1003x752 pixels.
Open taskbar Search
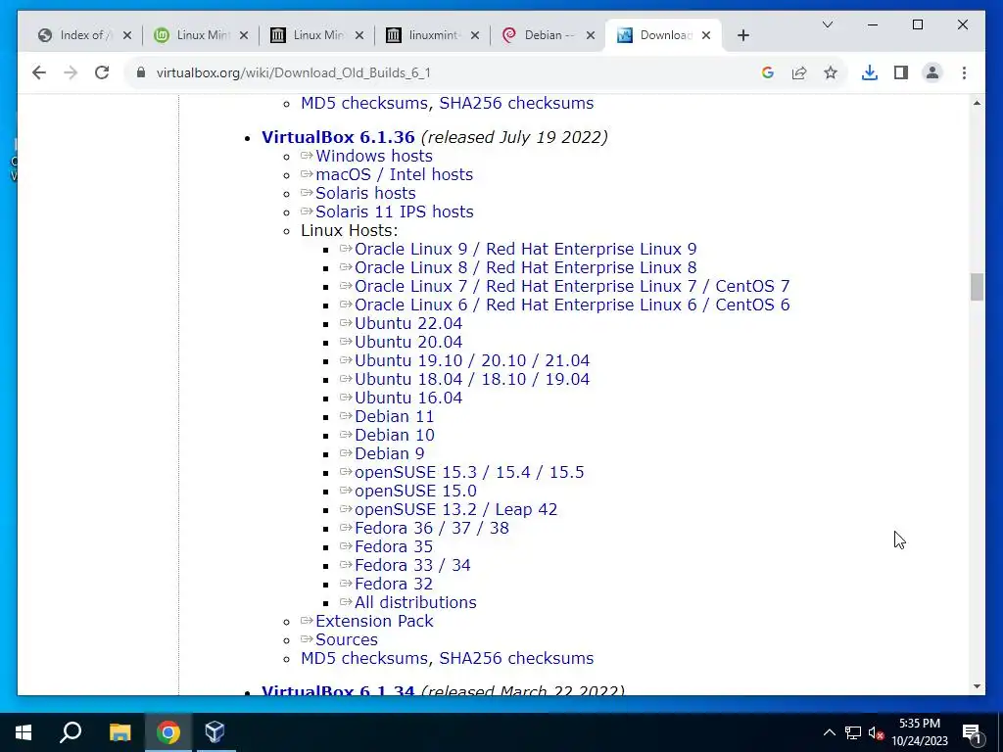pyautogui.click(x=71, y=732)
